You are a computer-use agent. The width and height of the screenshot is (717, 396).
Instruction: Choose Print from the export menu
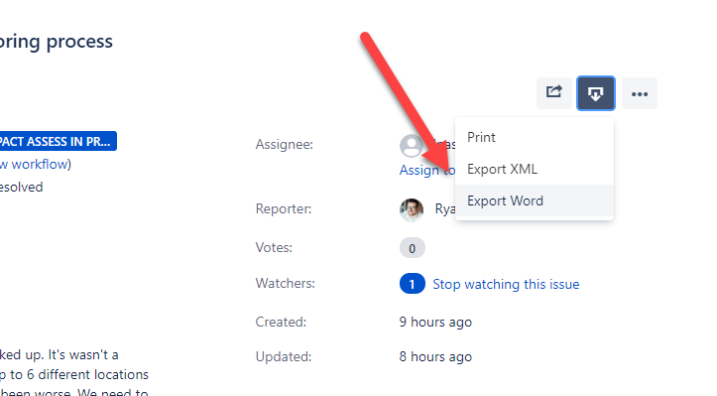pos(535,137)
